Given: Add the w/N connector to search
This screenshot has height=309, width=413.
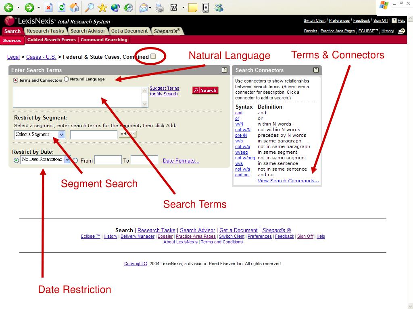Looking at the screenshot, I should (239, 124).
